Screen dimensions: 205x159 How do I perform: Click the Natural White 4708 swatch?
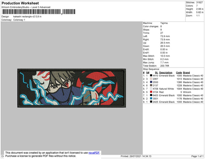(x=151, y=89)
